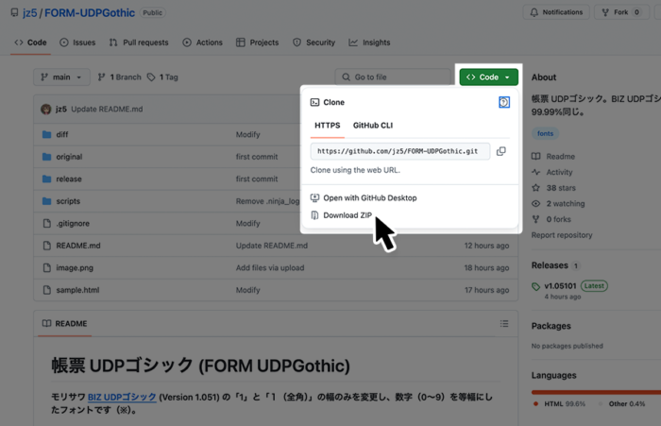The width and height of the screenshot is (661, 426).
Task: Open the v1.05101 release
Action: coord(560,286)
